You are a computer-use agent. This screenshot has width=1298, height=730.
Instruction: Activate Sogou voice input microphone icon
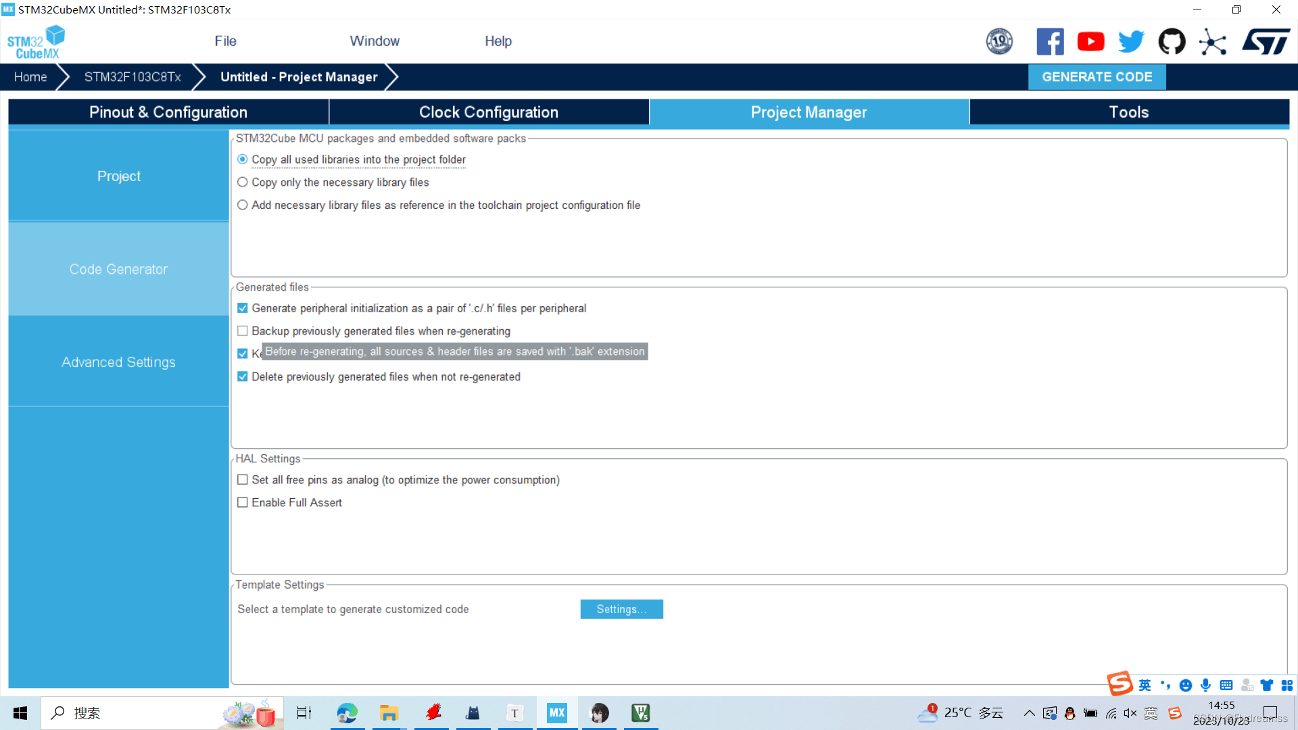pos(1205,685)
